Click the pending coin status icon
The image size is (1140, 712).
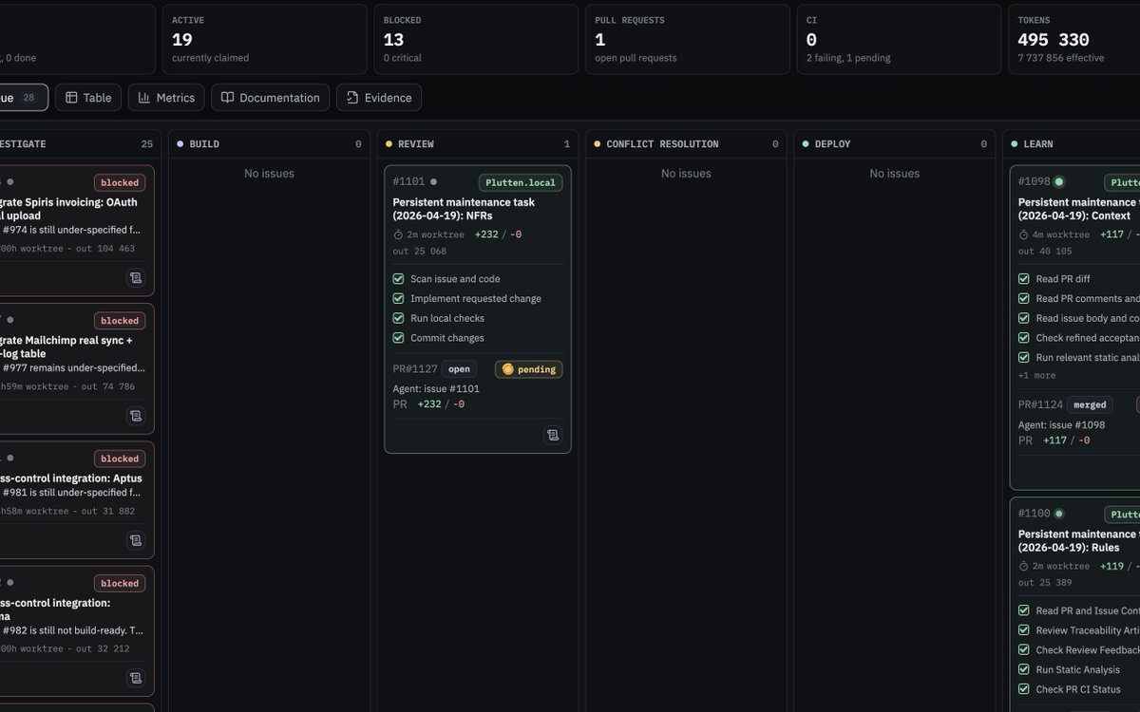click(x=507, y=369)
